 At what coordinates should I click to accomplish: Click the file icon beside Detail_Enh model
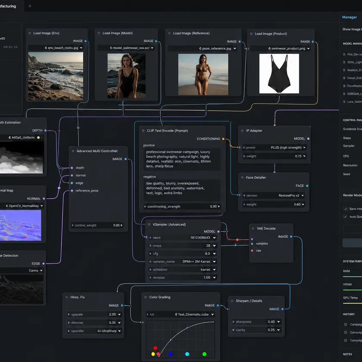[344, 78]
